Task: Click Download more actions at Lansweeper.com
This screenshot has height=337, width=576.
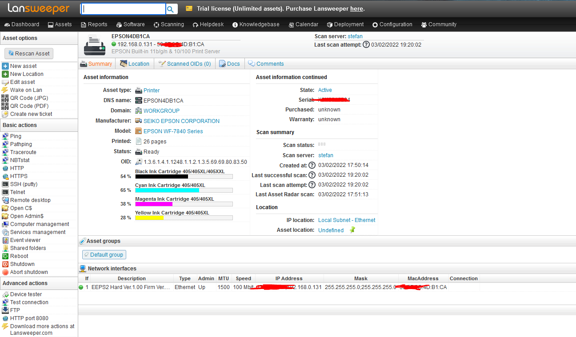Action: [42, 329]
